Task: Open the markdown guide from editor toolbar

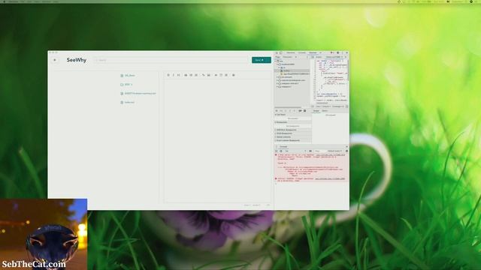Action: tap(234, 75)
